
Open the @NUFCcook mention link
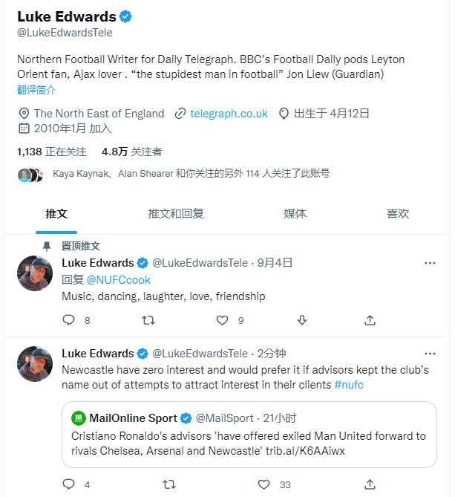[118, 280]
